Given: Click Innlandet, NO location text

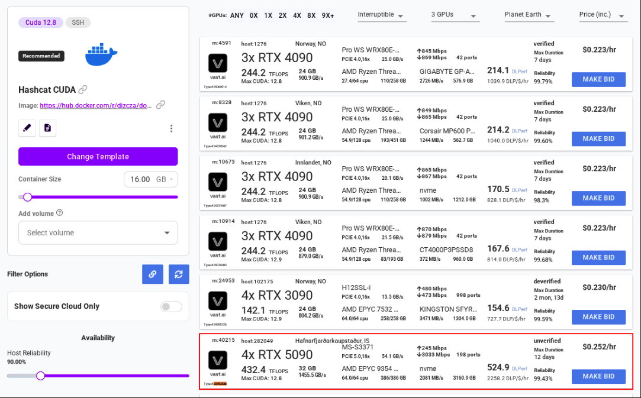Looking at the screenshot, I should 313,163.
